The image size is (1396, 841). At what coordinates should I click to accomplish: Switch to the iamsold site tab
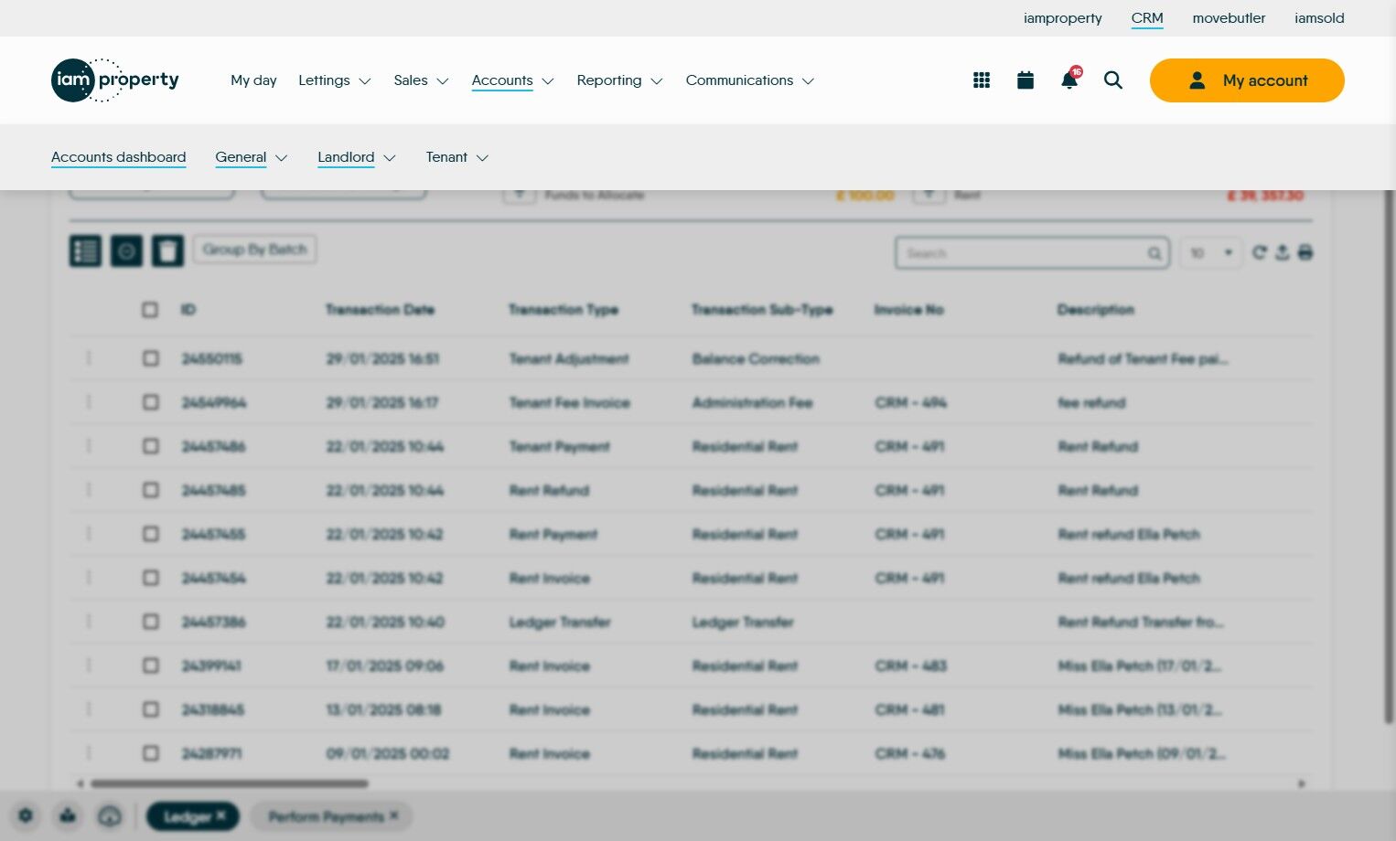1319,18
